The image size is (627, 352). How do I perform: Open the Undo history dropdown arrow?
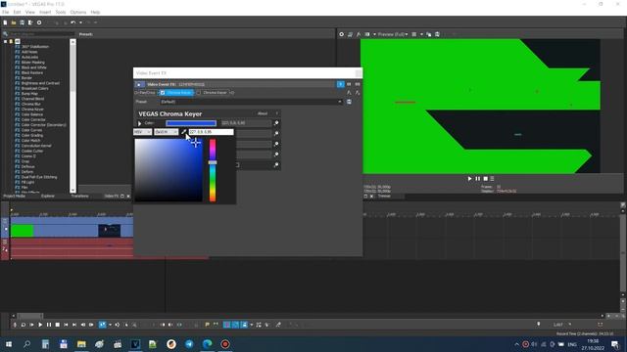pyautogui.click(x=80, y=22)
